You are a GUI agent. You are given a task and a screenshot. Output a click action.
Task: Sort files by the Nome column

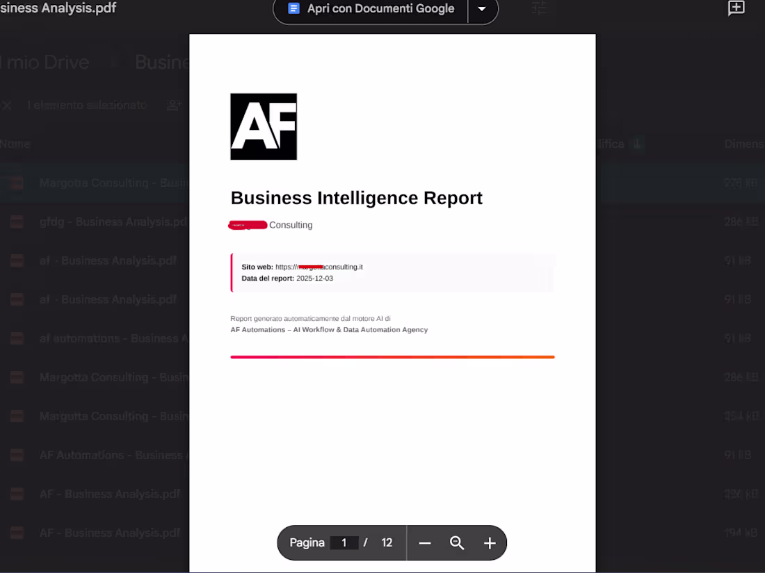[15, 144]
